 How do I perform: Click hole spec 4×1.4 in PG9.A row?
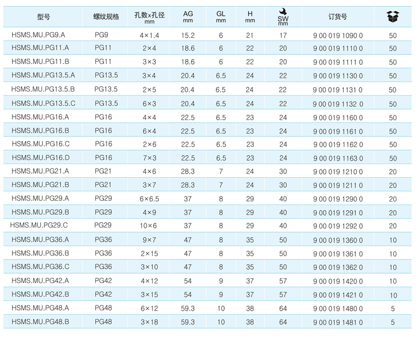pyautogui.click(x=149, y=35)
